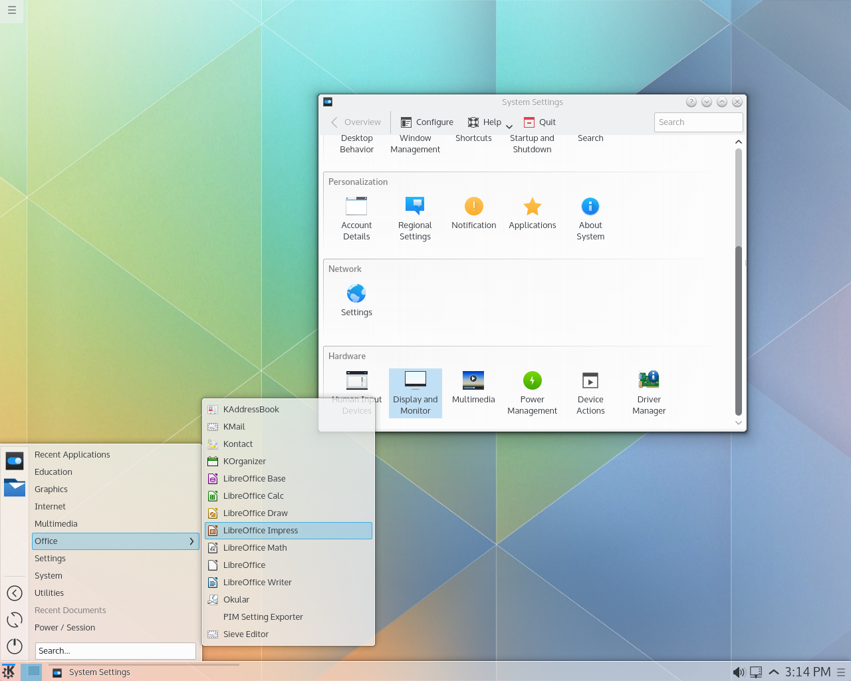Image resolution: width=851 pixels, height=681 pixels.
Task: Click the Configure toolbar button
Action: pos(427,122)
